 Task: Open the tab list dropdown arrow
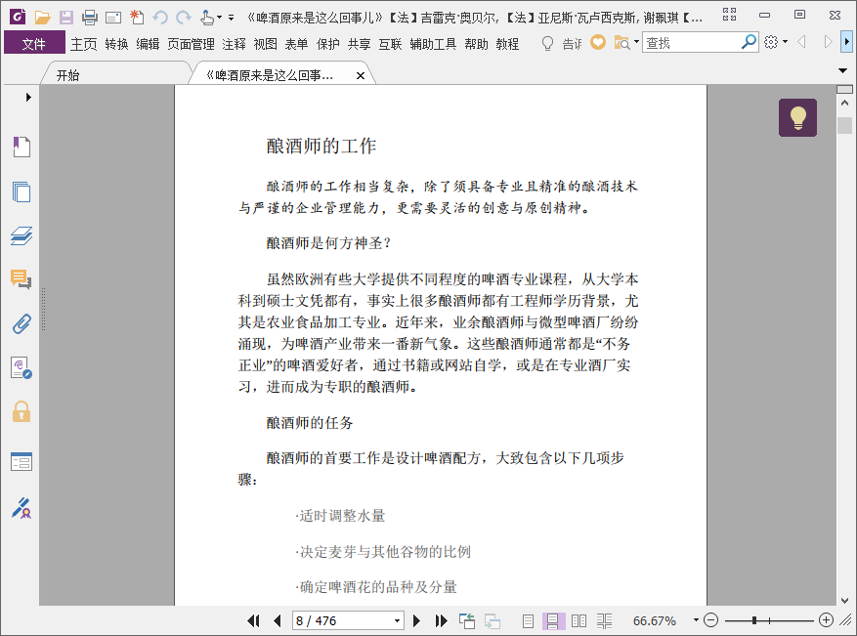click(842, 70)
